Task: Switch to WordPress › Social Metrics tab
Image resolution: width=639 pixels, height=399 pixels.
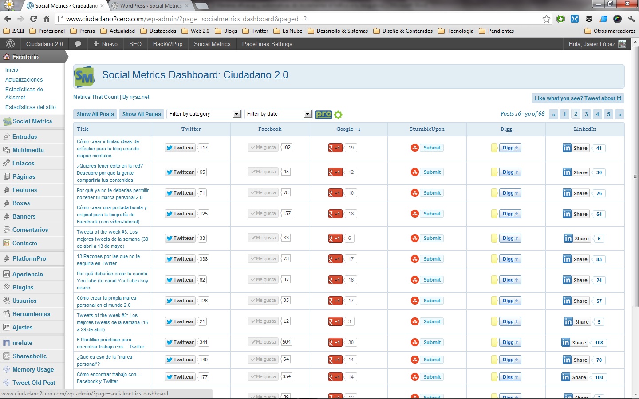Action: [x=151, y=6]
